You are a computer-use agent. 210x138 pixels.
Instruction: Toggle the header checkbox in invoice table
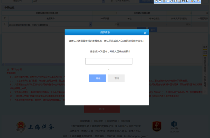tap(5, 18)
